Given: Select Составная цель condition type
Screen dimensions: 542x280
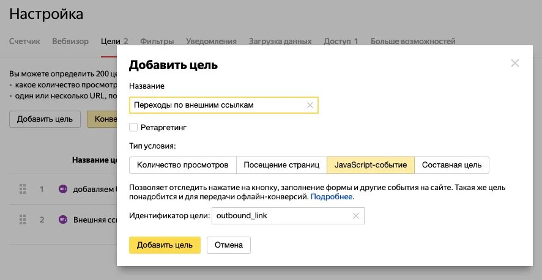Looking at the screenshot, I should point(452,165).
